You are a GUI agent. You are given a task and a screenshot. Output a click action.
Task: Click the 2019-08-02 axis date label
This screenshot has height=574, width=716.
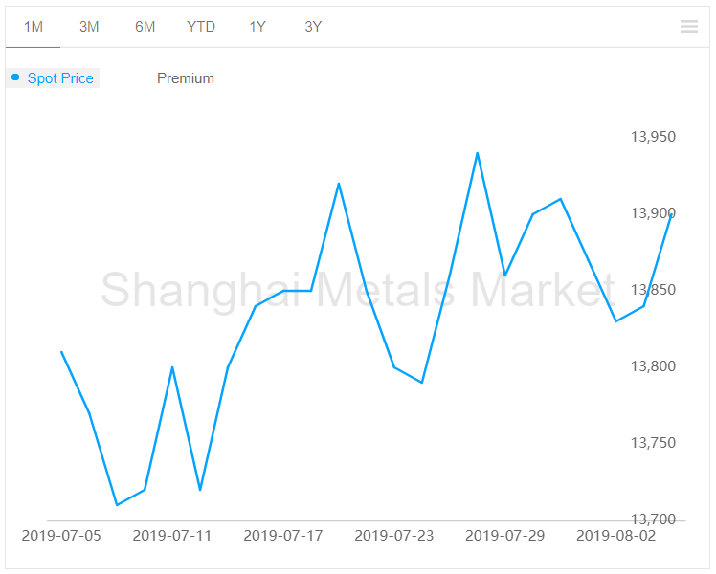[616, 535]
